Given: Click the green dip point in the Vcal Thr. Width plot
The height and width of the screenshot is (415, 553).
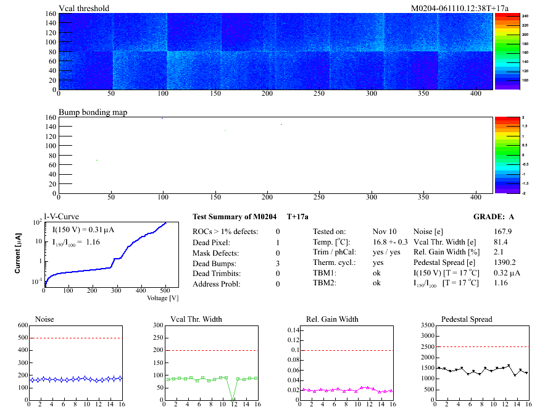Looking at the screenshot, I should click(233, 400).
